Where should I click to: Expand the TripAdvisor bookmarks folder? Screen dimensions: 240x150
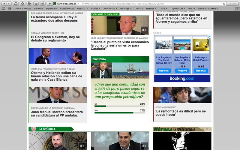(x=178, y=8)
